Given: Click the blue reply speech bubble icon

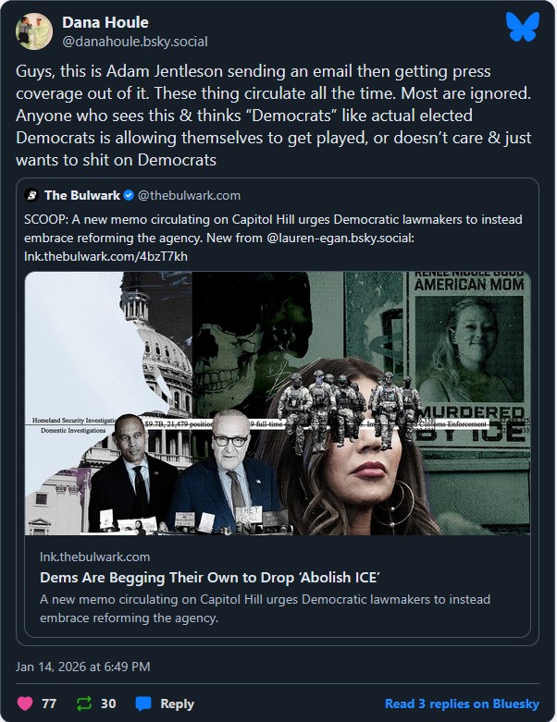Looking at the screenshot, I should 143,704.
